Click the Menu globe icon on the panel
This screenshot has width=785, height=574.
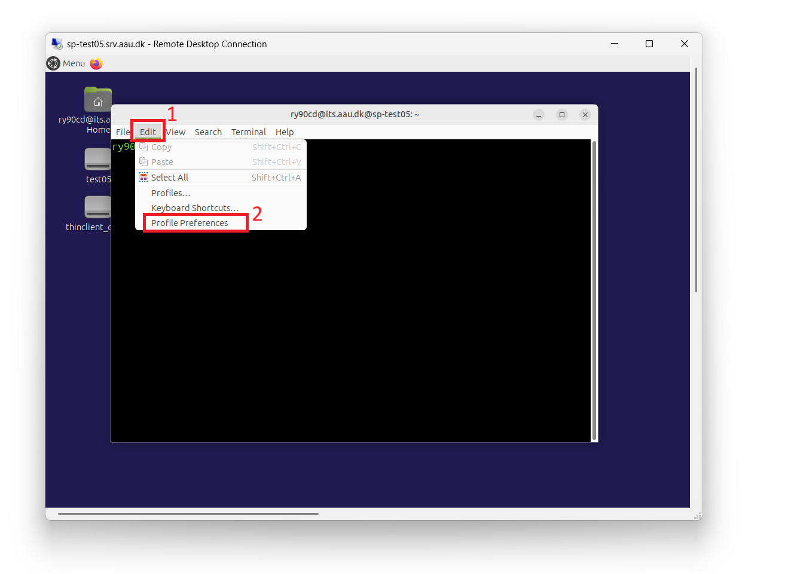click(53, 63)
